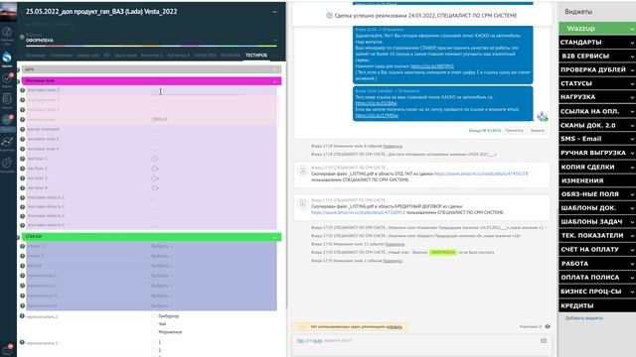This screenshot has height=357, width=636.
Task: Click the note icon of КРЕДИТНЫЙ ДОГОВОР file event
Action: click(x=302, y=203)
